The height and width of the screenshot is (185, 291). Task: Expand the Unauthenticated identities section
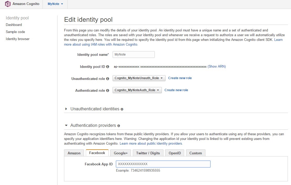pyautogui.click(x=66, y=109)
